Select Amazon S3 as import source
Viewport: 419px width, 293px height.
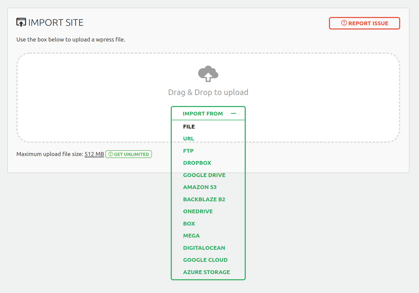point(200,187)
